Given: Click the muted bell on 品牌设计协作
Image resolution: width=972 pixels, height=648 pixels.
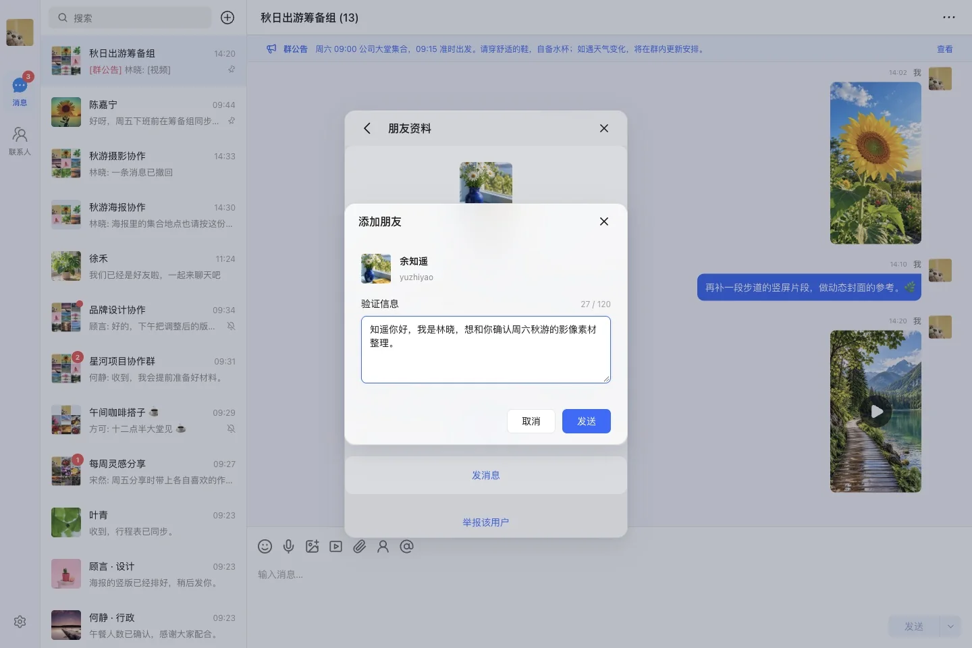Looking at the screenshot, I should pos(231,326).
